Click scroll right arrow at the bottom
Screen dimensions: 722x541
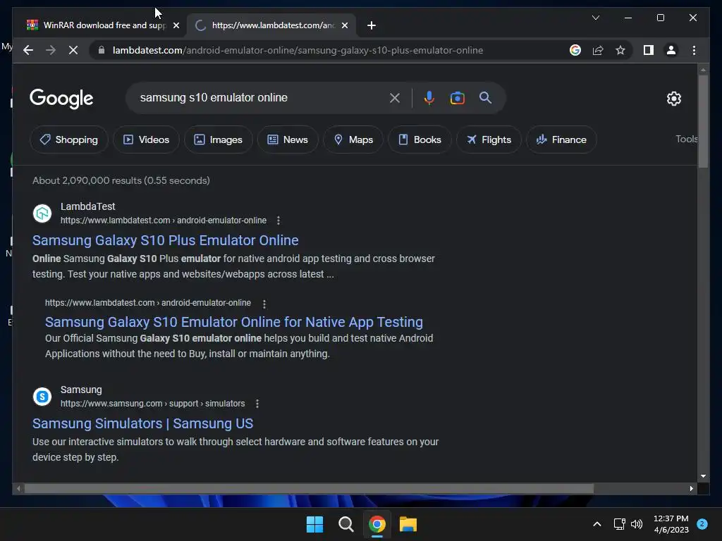click(691, 489)
